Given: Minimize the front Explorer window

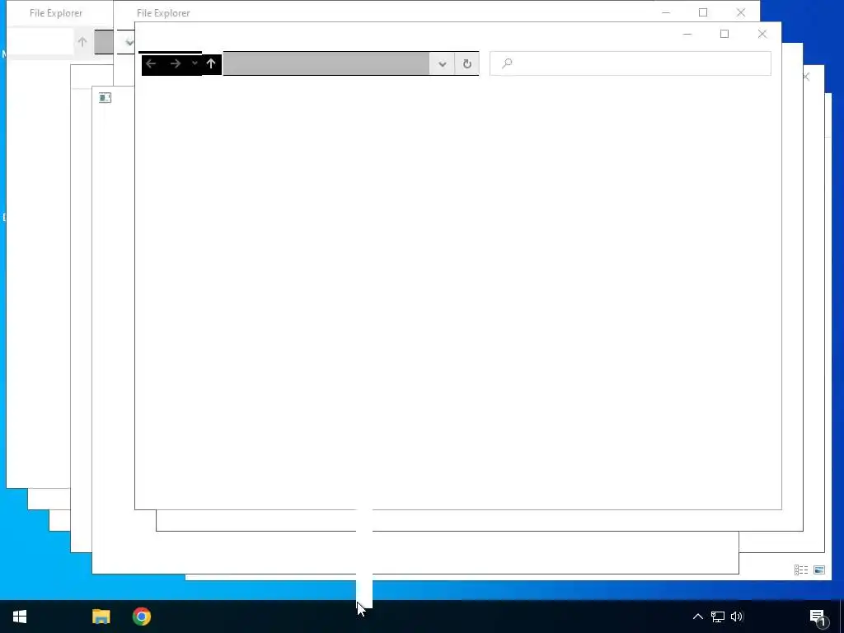Looking at the screenshot, I should pyautogui.click(x=687, y=34).
